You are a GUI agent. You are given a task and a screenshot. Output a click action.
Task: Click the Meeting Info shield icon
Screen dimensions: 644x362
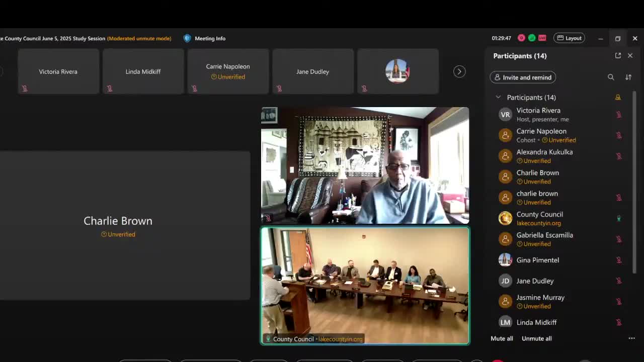187,38
